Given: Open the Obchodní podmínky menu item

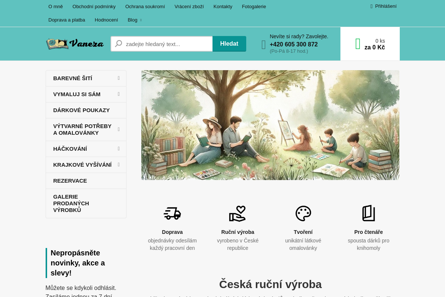Looking at the screenshot, I should tap(94, 7).
